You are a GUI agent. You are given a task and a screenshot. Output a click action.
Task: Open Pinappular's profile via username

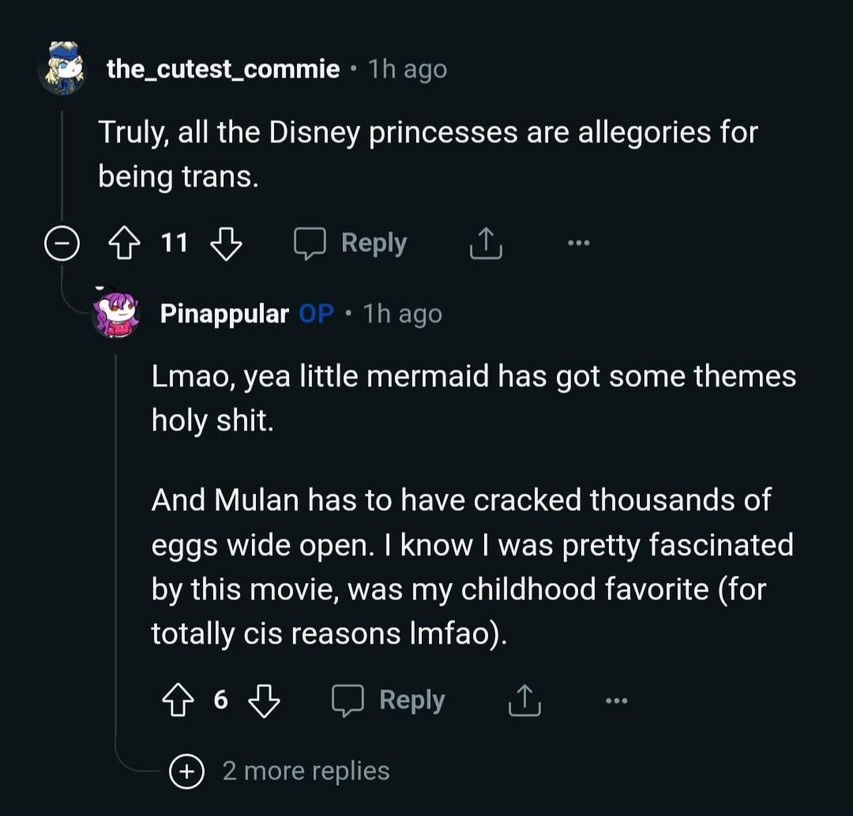click(224, 314)
